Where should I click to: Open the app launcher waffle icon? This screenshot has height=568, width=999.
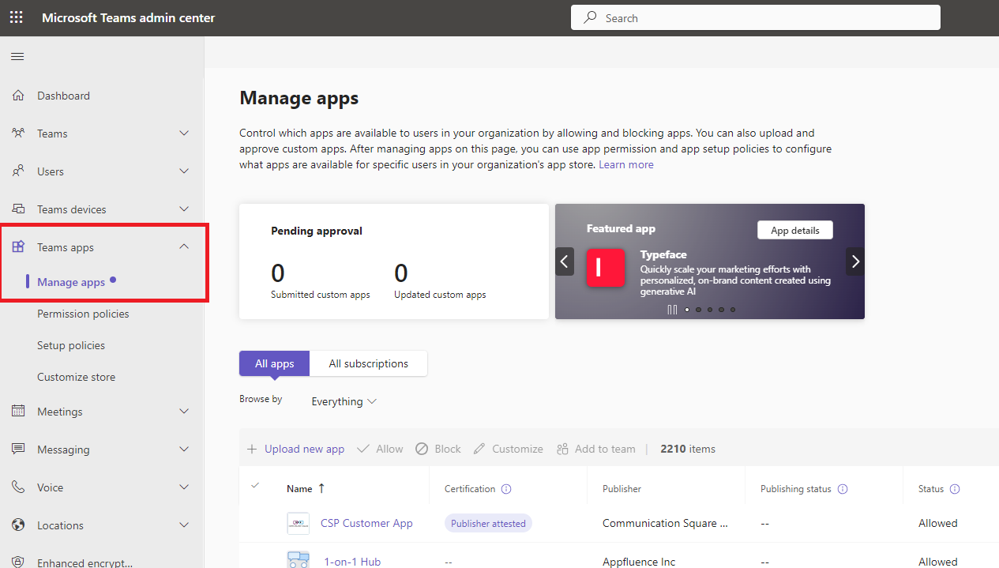click(x=16, y=17)
